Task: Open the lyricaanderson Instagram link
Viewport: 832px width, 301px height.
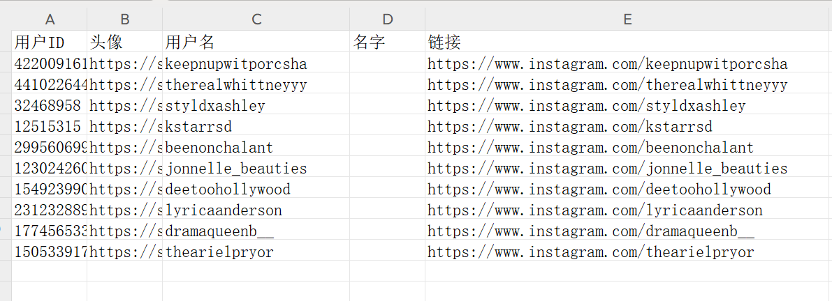Action: point(594,210)
